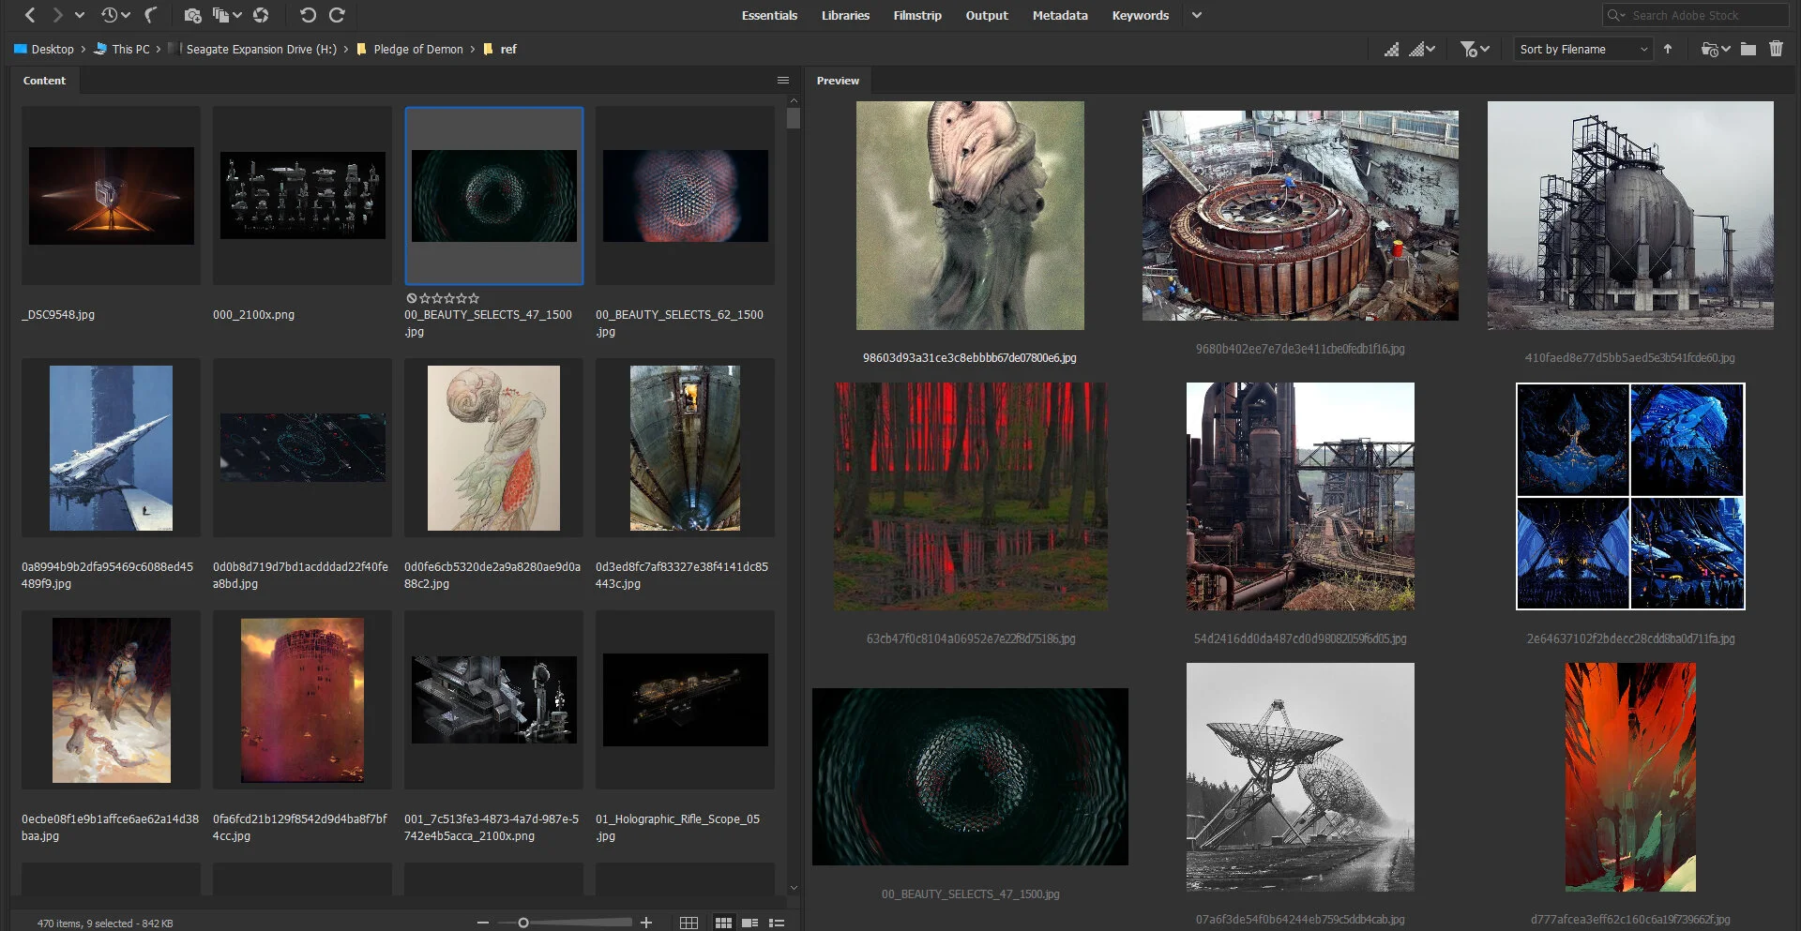Expand the workspace switcher chevron
The image size is (1801, 931).
pos(1197,15)
